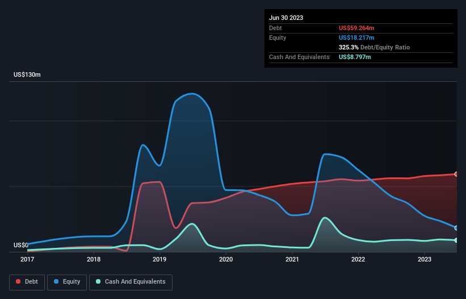This screenshot has height=299, width=466.
Task: Click the 325.3% Debt/Equity Ratio text
Action: (x=374, y=47)
